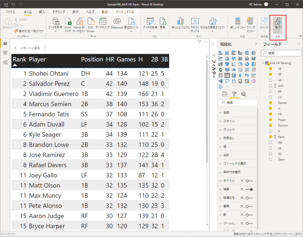Toggle the 罫線 (Border) switch
303x237 pixels.
tap(249, 206)
